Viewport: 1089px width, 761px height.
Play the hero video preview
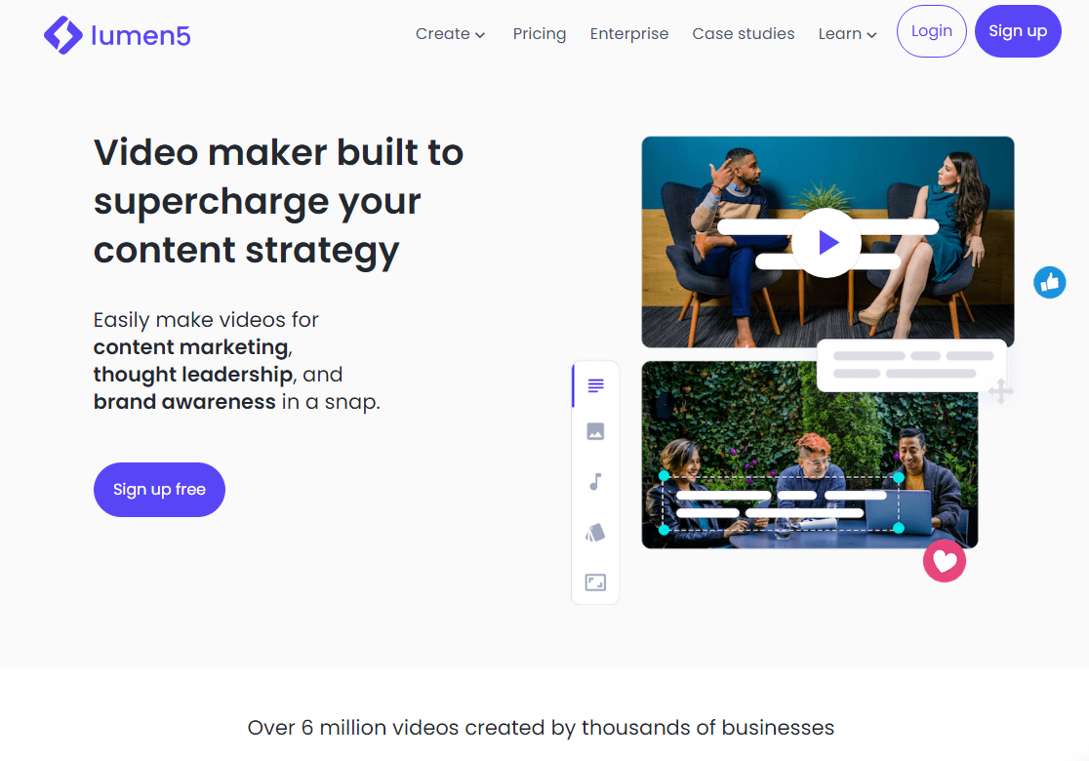pos(827,243)
